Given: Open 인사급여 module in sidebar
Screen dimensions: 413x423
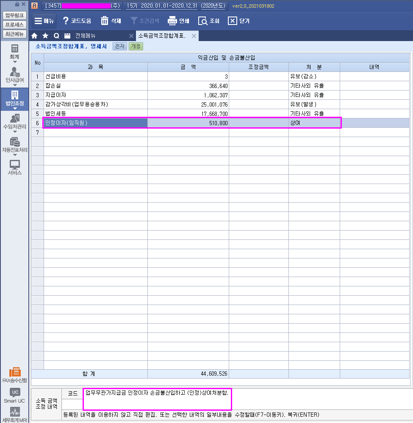Looking at the screenshot, I should click(x=14, y=75).
